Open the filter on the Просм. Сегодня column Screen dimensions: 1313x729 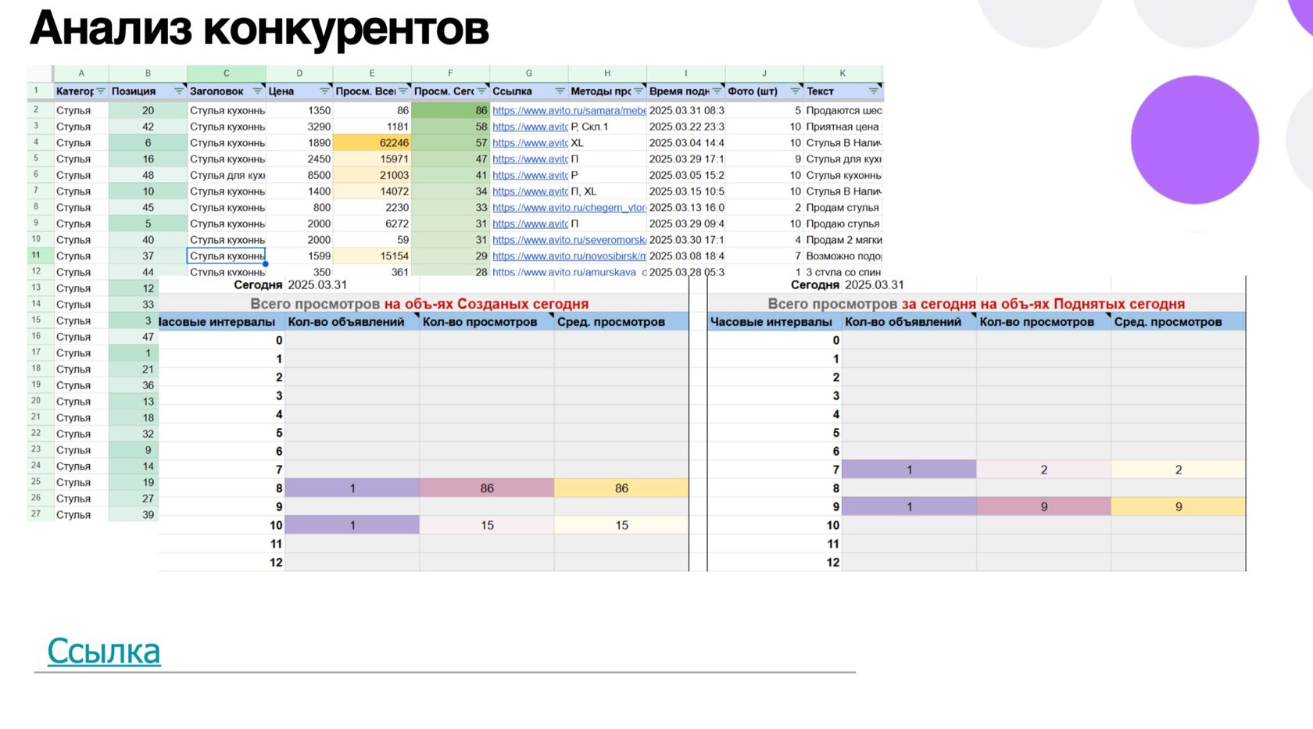coord(481,91)
